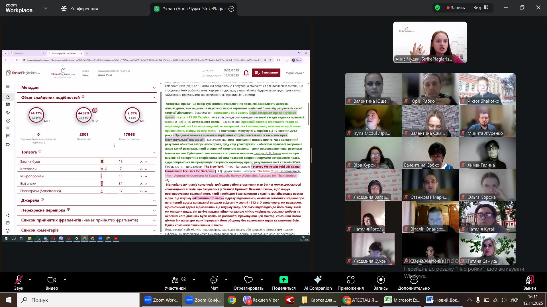Expand video options arrow beside Видео
This screenshot has height=307, width=547.
pos(65,280)
